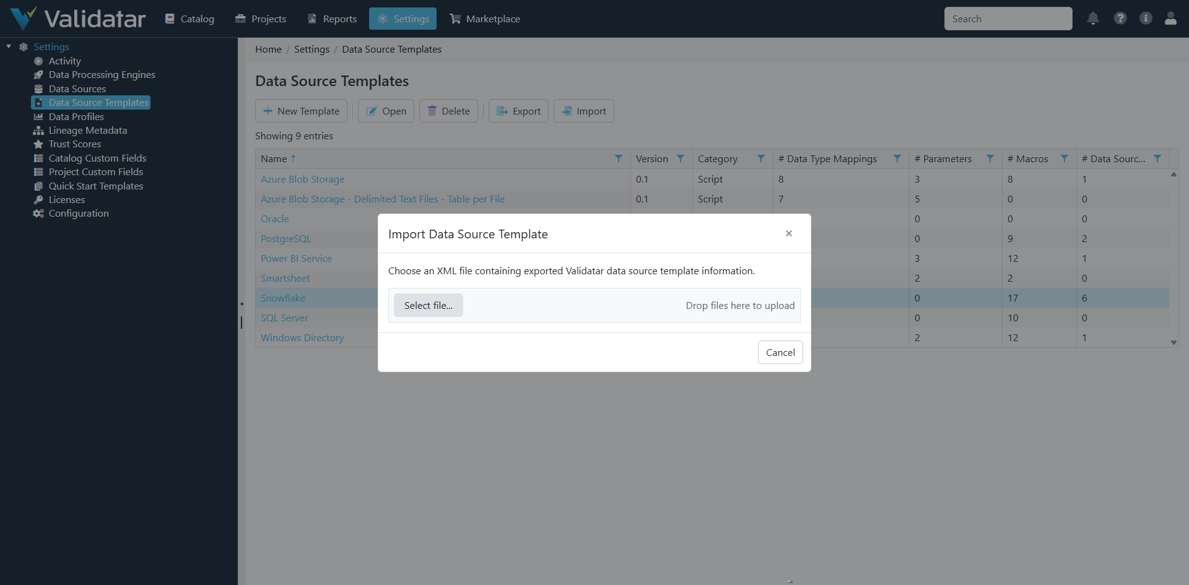Click the Data Sources database icon
Image resolution: width=1189 pixels, height=585 pixels.
(x=38, y=89)
